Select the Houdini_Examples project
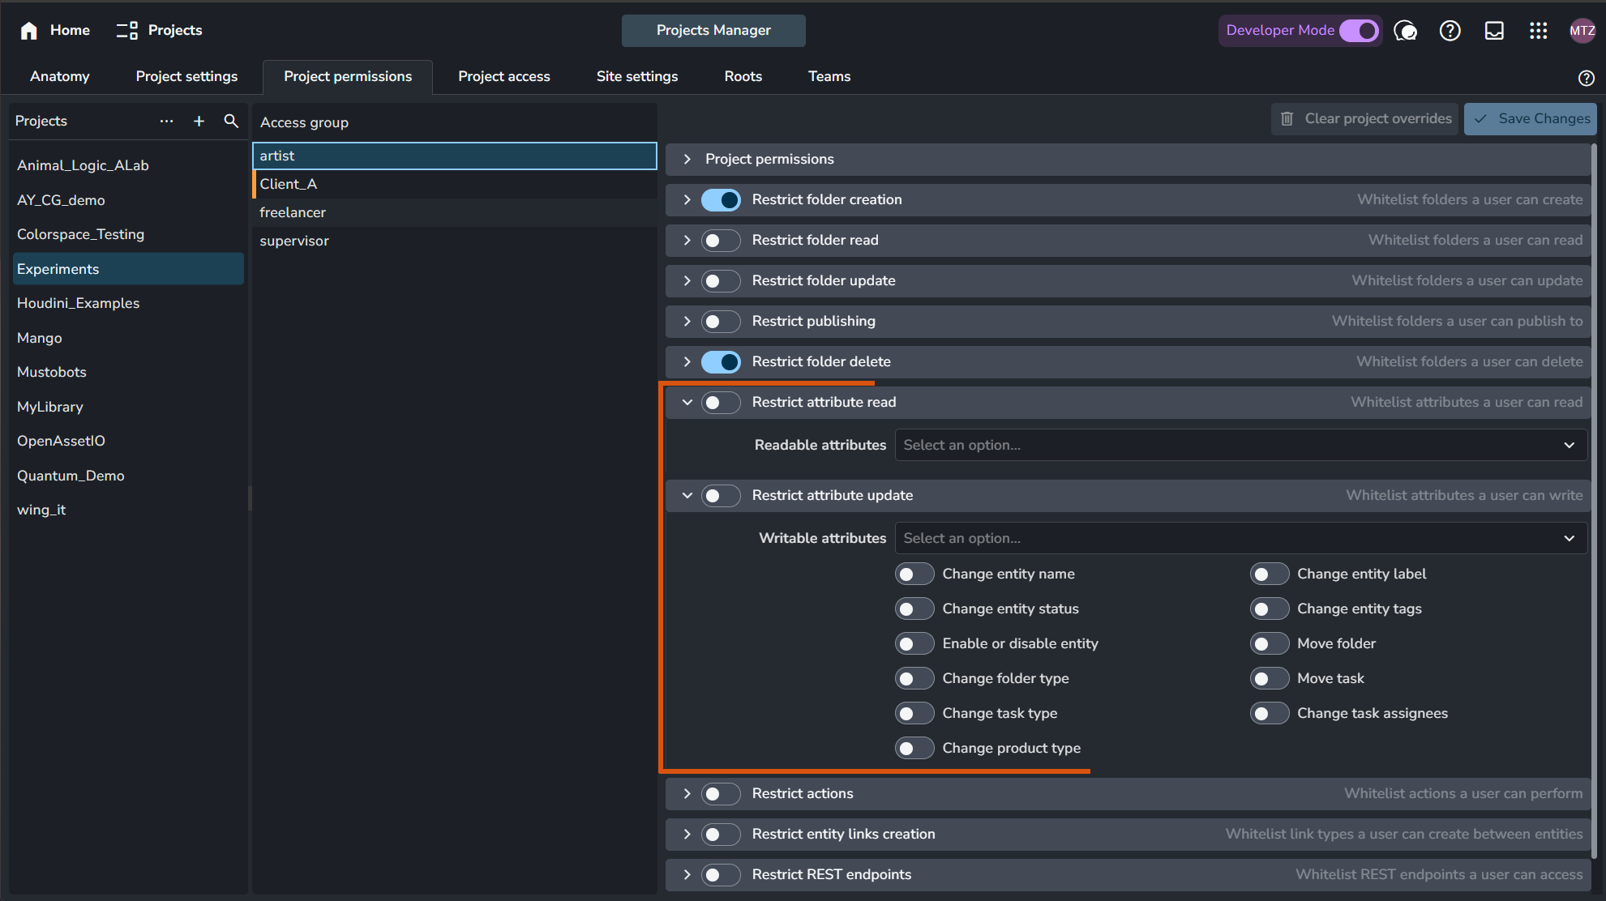 pyautogui.click(x=78, y=303)
